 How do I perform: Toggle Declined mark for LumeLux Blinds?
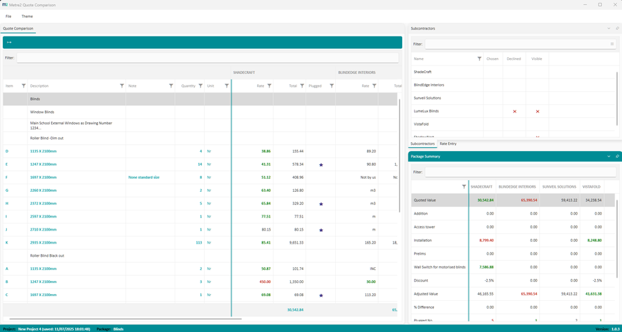coord(514,111)
